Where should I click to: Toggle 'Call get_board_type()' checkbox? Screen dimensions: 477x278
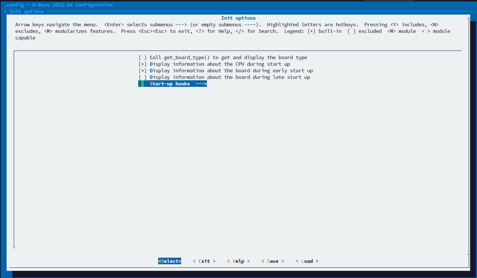[x=142, y=57]
